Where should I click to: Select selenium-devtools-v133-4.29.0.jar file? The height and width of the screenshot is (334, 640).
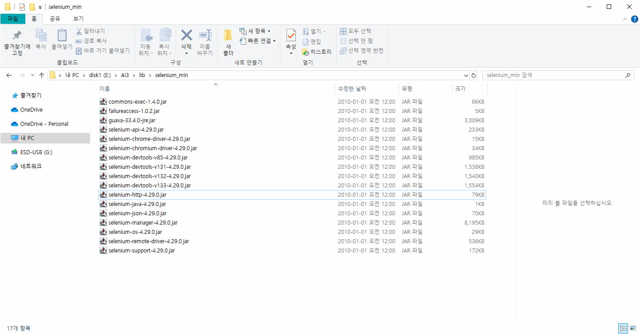292,186
